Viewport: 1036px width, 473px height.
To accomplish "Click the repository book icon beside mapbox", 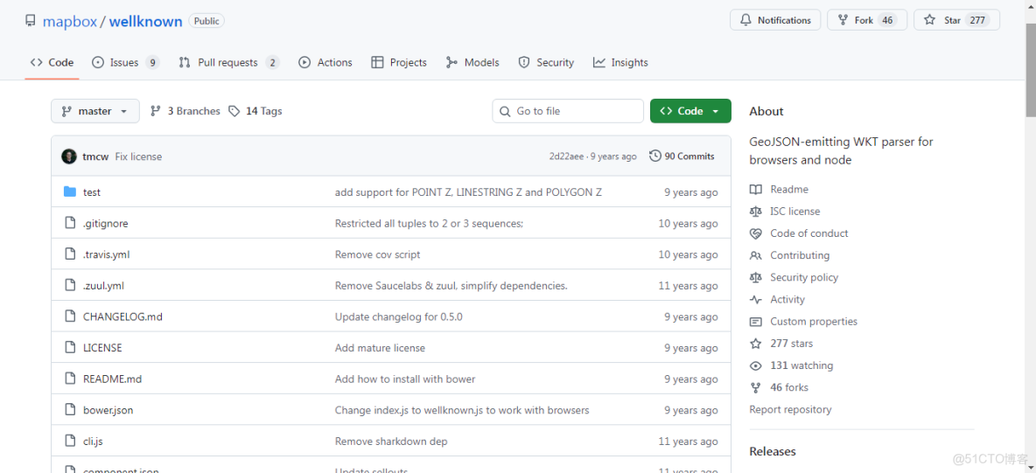I will click(31, 20).
